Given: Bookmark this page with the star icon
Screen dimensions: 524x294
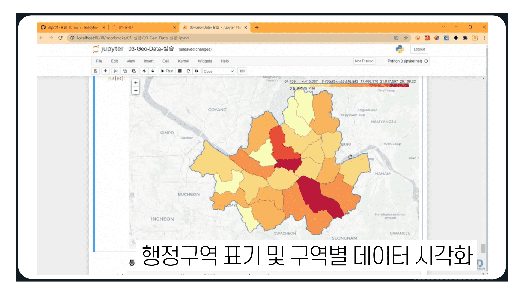Looking at the screenshot, I should pyautogui.click(x=406, y=38).
